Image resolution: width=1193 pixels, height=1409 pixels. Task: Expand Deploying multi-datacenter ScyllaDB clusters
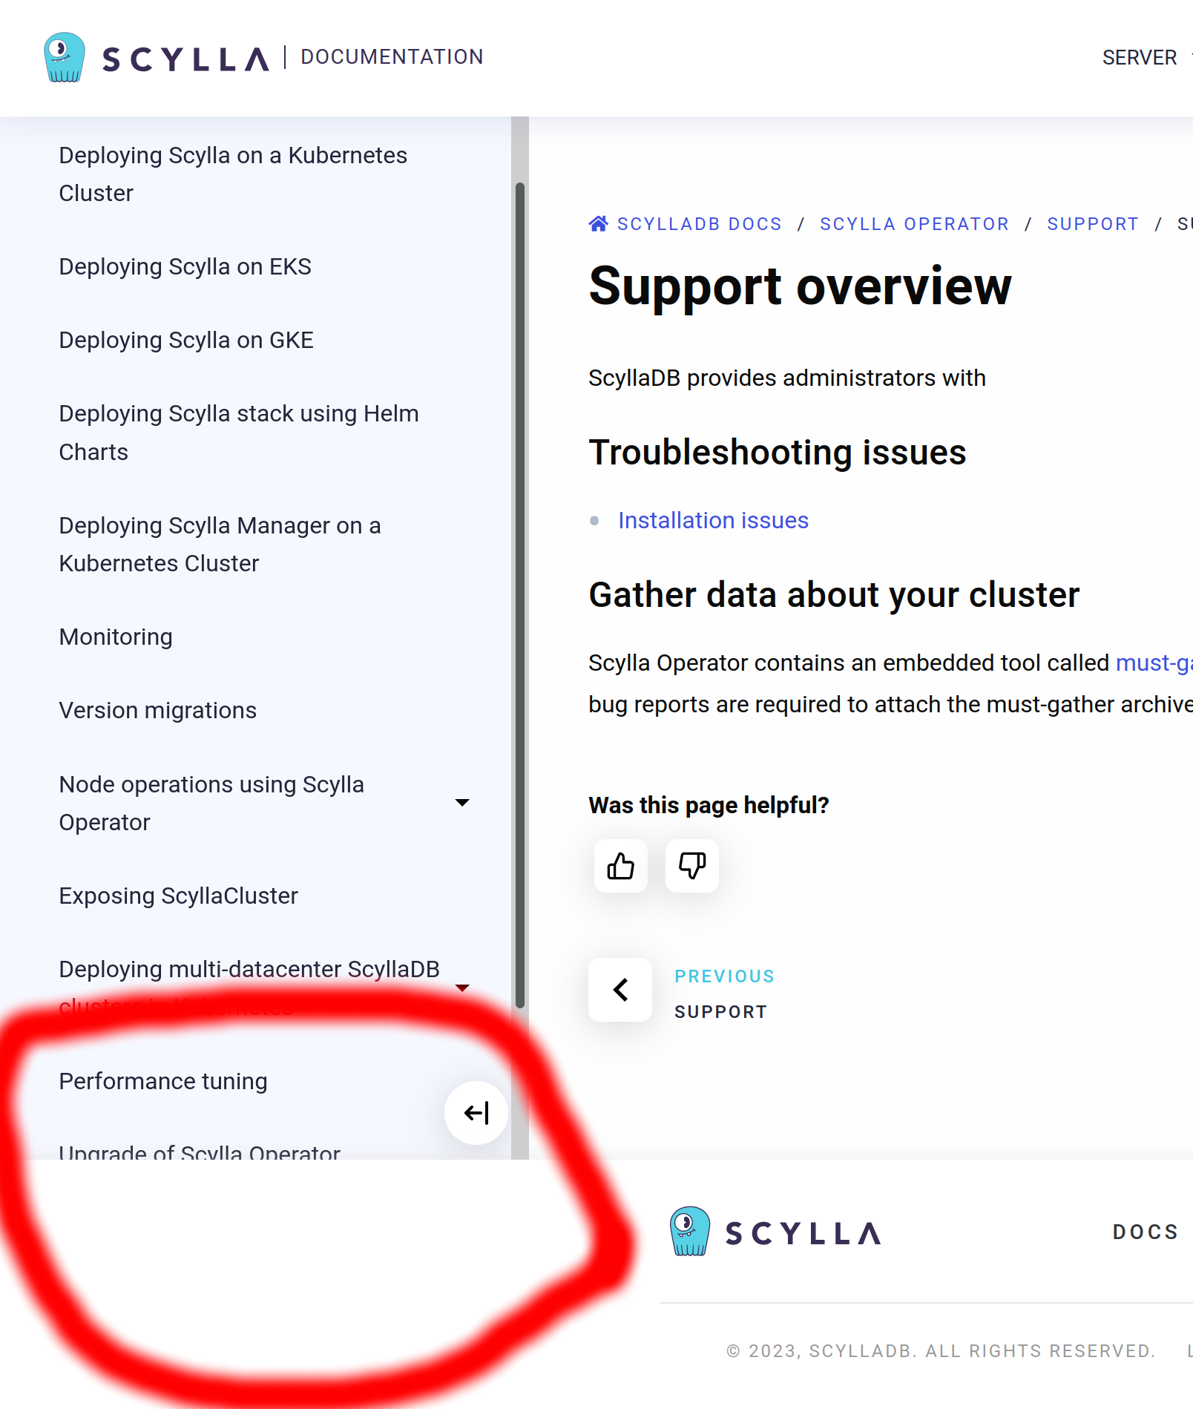tap(462, 987)
